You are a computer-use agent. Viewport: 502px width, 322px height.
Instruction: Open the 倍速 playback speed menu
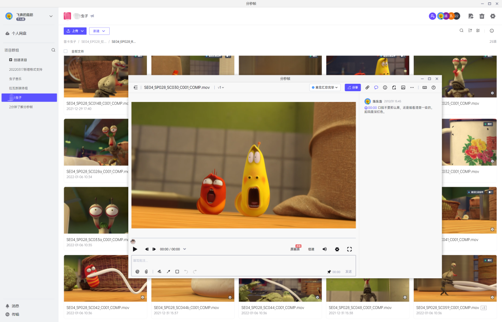click(311, 249)
